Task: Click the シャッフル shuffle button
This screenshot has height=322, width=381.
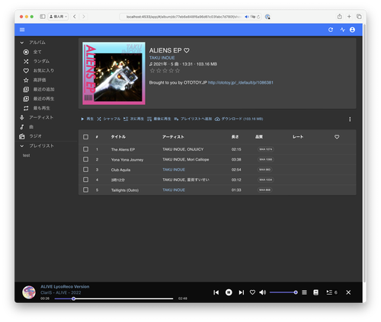Action: click(108, 119)
